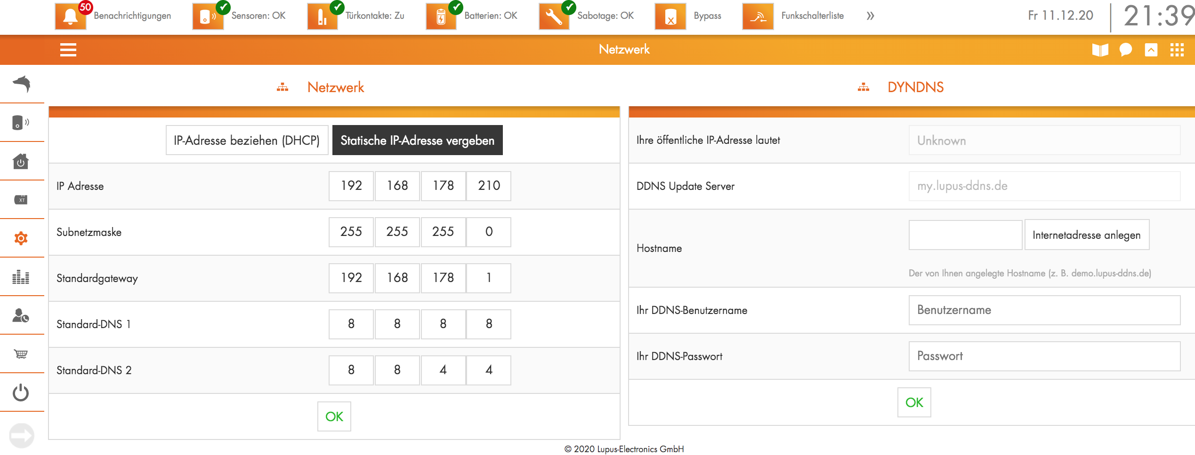Open the hamburger menu
Screen dimensions: 1195x455
pos(68,50)
